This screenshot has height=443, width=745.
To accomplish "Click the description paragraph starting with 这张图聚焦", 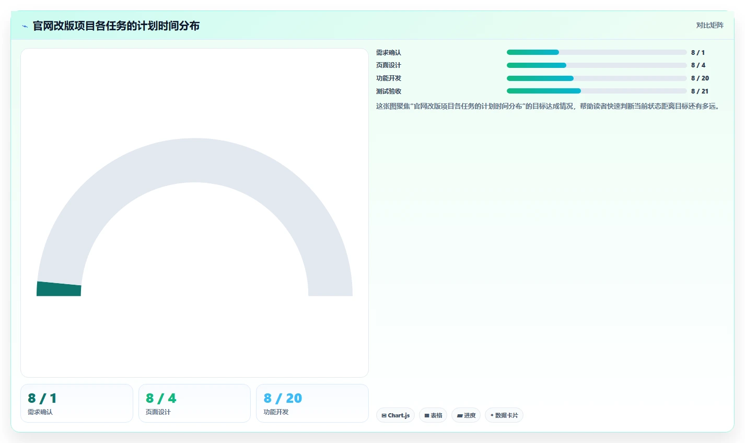I will pos(549,106).
